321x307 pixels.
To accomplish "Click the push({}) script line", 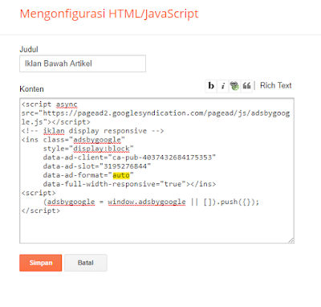I will (x=151, y=202).
